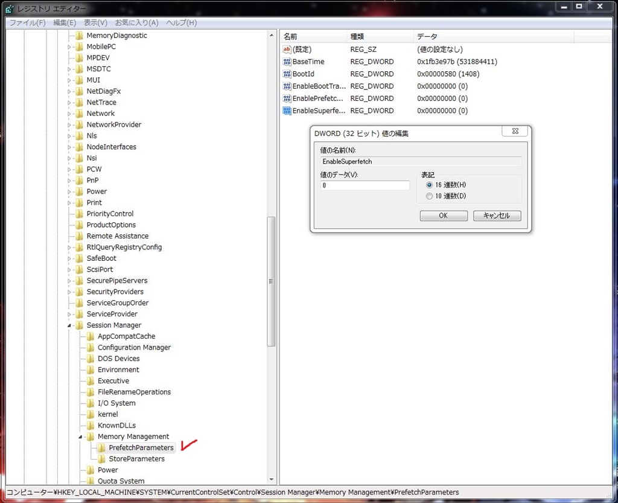This screenshot has height=503, width=618.
Task: Click the ServiceGroupOrder folder icon
Action: click(80, 303)
